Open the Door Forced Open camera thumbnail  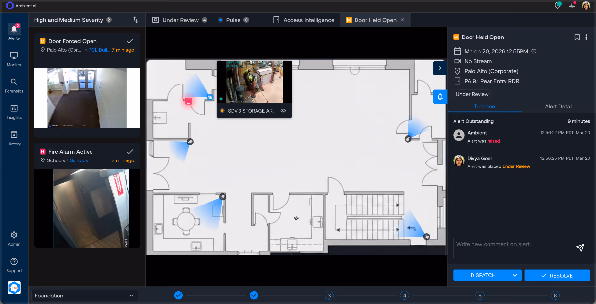[x=87, y=98]
